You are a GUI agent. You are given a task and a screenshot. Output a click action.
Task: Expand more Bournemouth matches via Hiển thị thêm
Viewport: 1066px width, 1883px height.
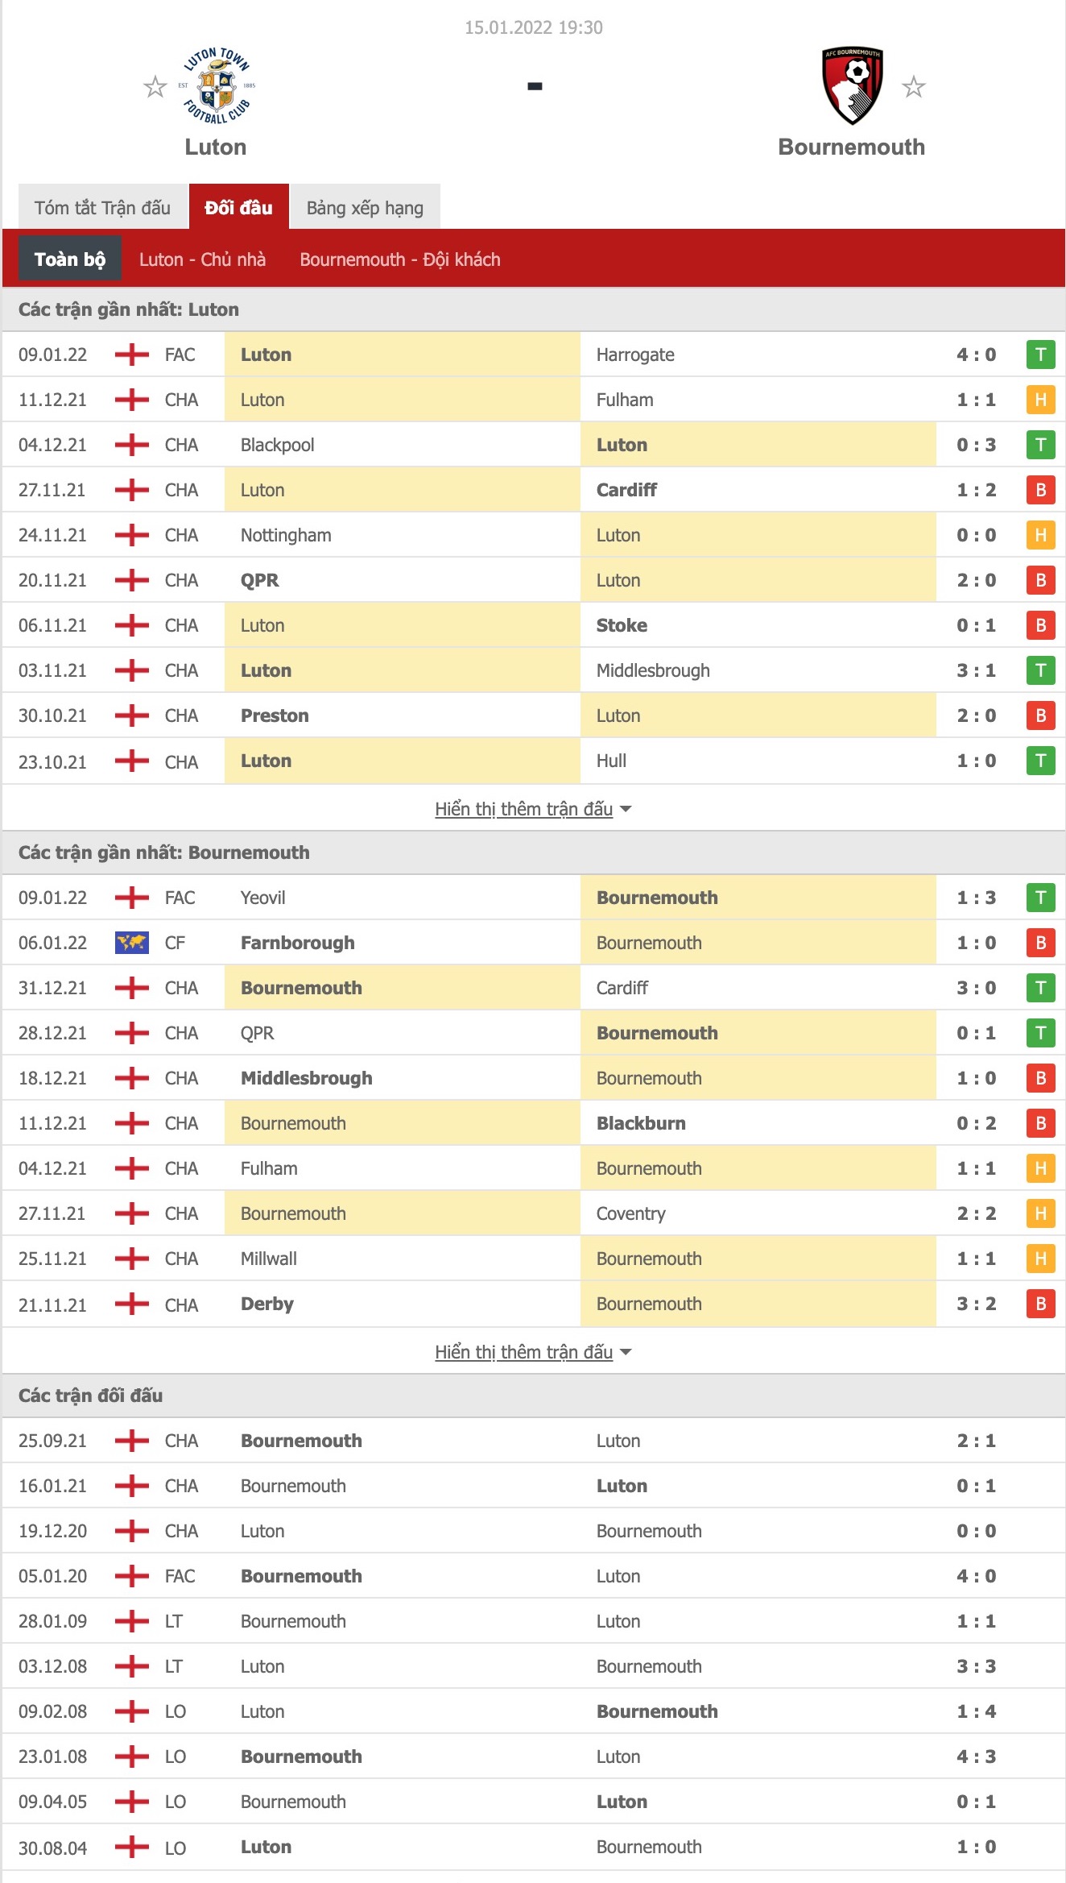point(533,1352)
